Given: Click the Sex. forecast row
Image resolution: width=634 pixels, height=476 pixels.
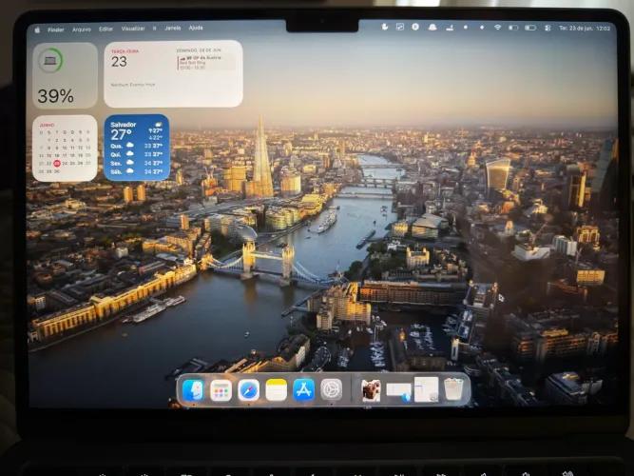Looking at the screenshot, I should pos(137,163).
